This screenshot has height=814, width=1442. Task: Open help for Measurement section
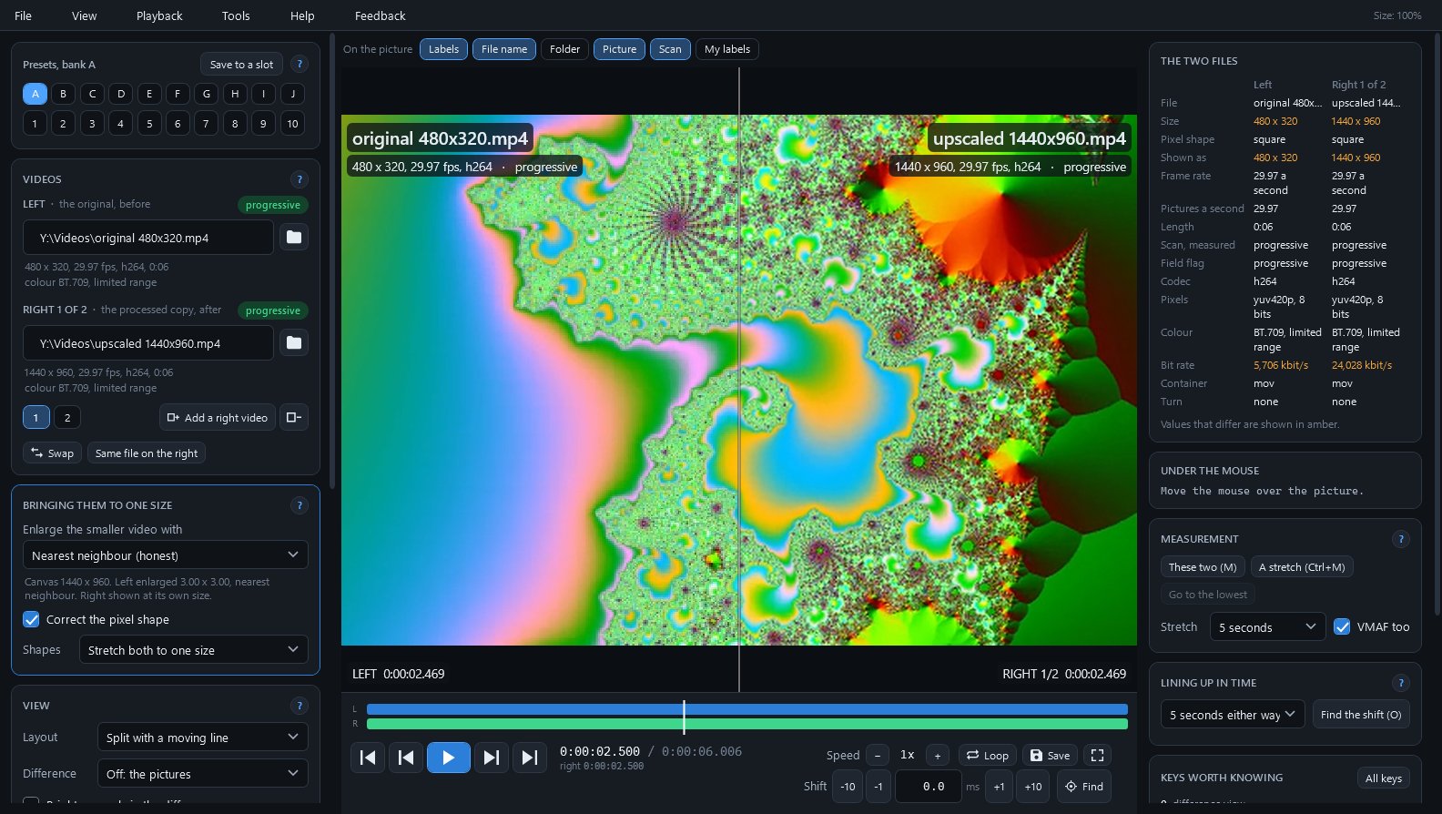coord(1401,539)
